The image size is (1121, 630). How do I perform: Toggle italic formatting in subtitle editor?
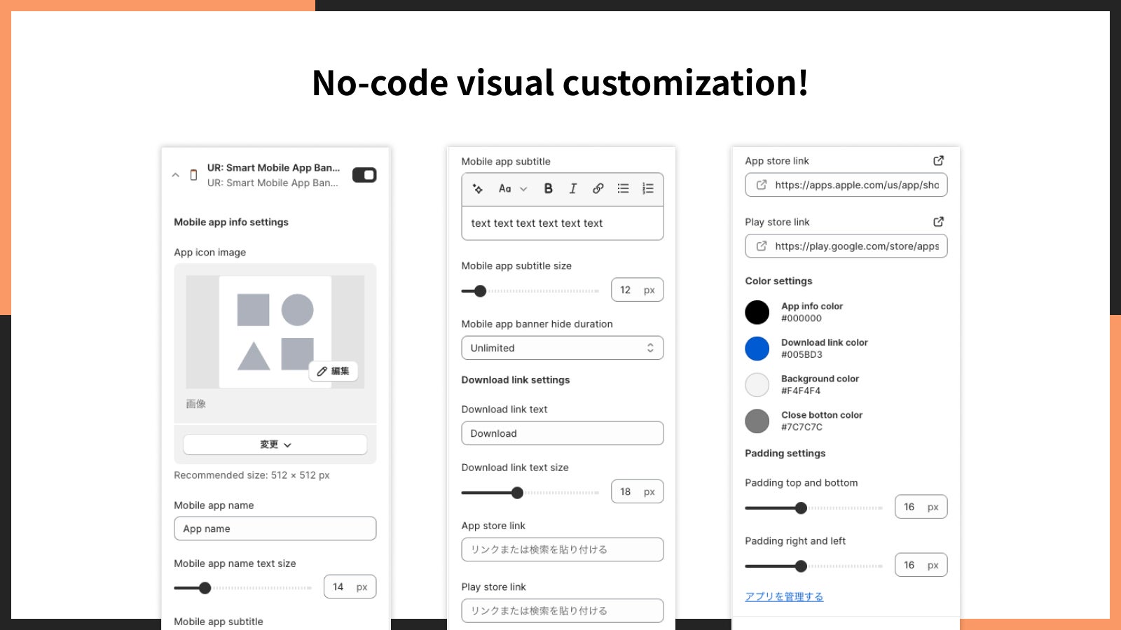[573, 188]
